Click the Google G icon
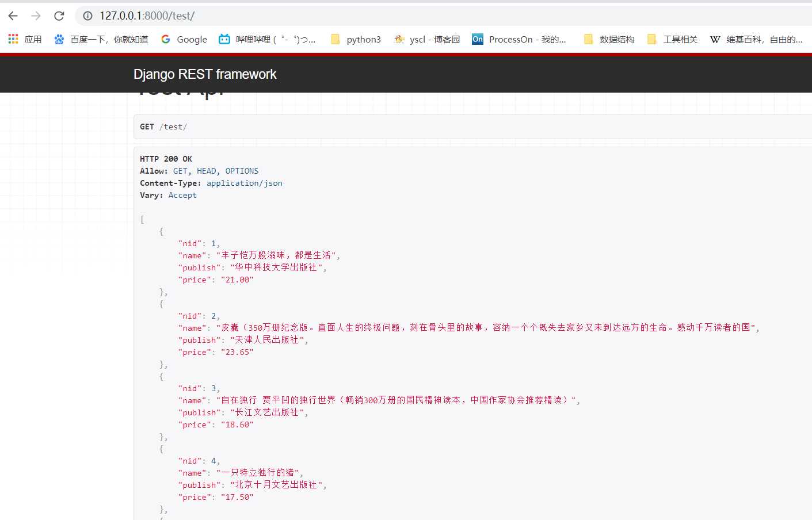The width and height of the screenshot is (812, 520). click(166, 39)
